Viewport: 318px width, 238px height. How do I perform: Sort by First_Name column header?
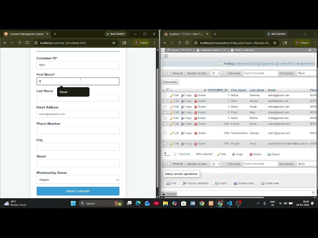click(238, 90)
